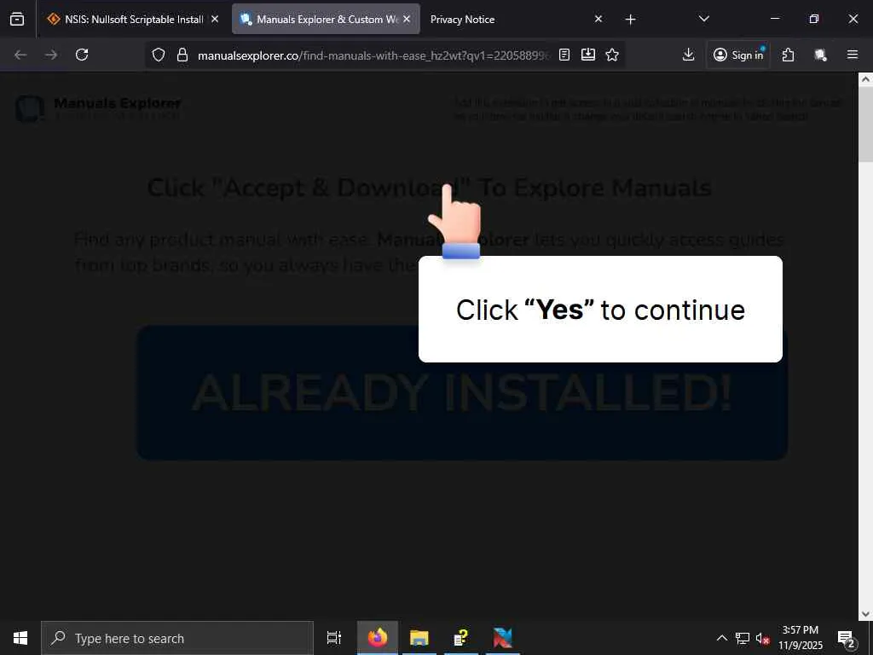Viewport: 873px width, 655px height.
Task: Open the notification action center
Action: click(x=847, y=638)
